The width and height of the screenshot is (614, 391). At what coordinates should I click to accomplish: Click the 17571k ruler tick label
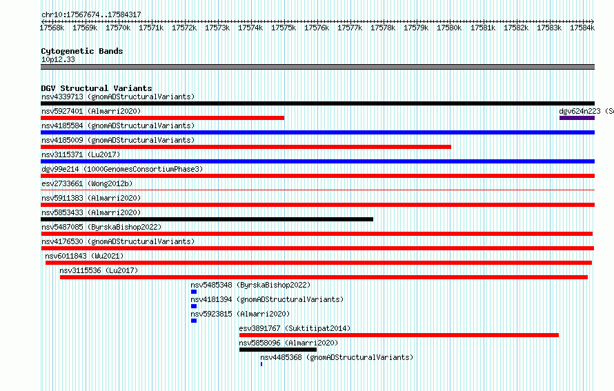pyautogui.click(x=151, y=28)
